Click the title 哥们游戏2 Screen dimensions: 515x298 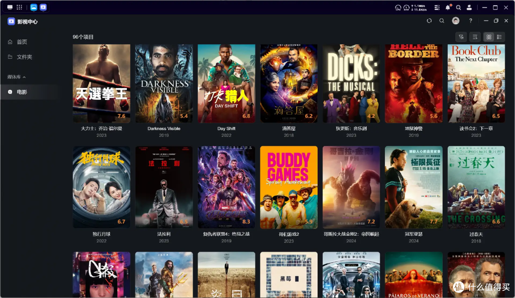(288, 234)
